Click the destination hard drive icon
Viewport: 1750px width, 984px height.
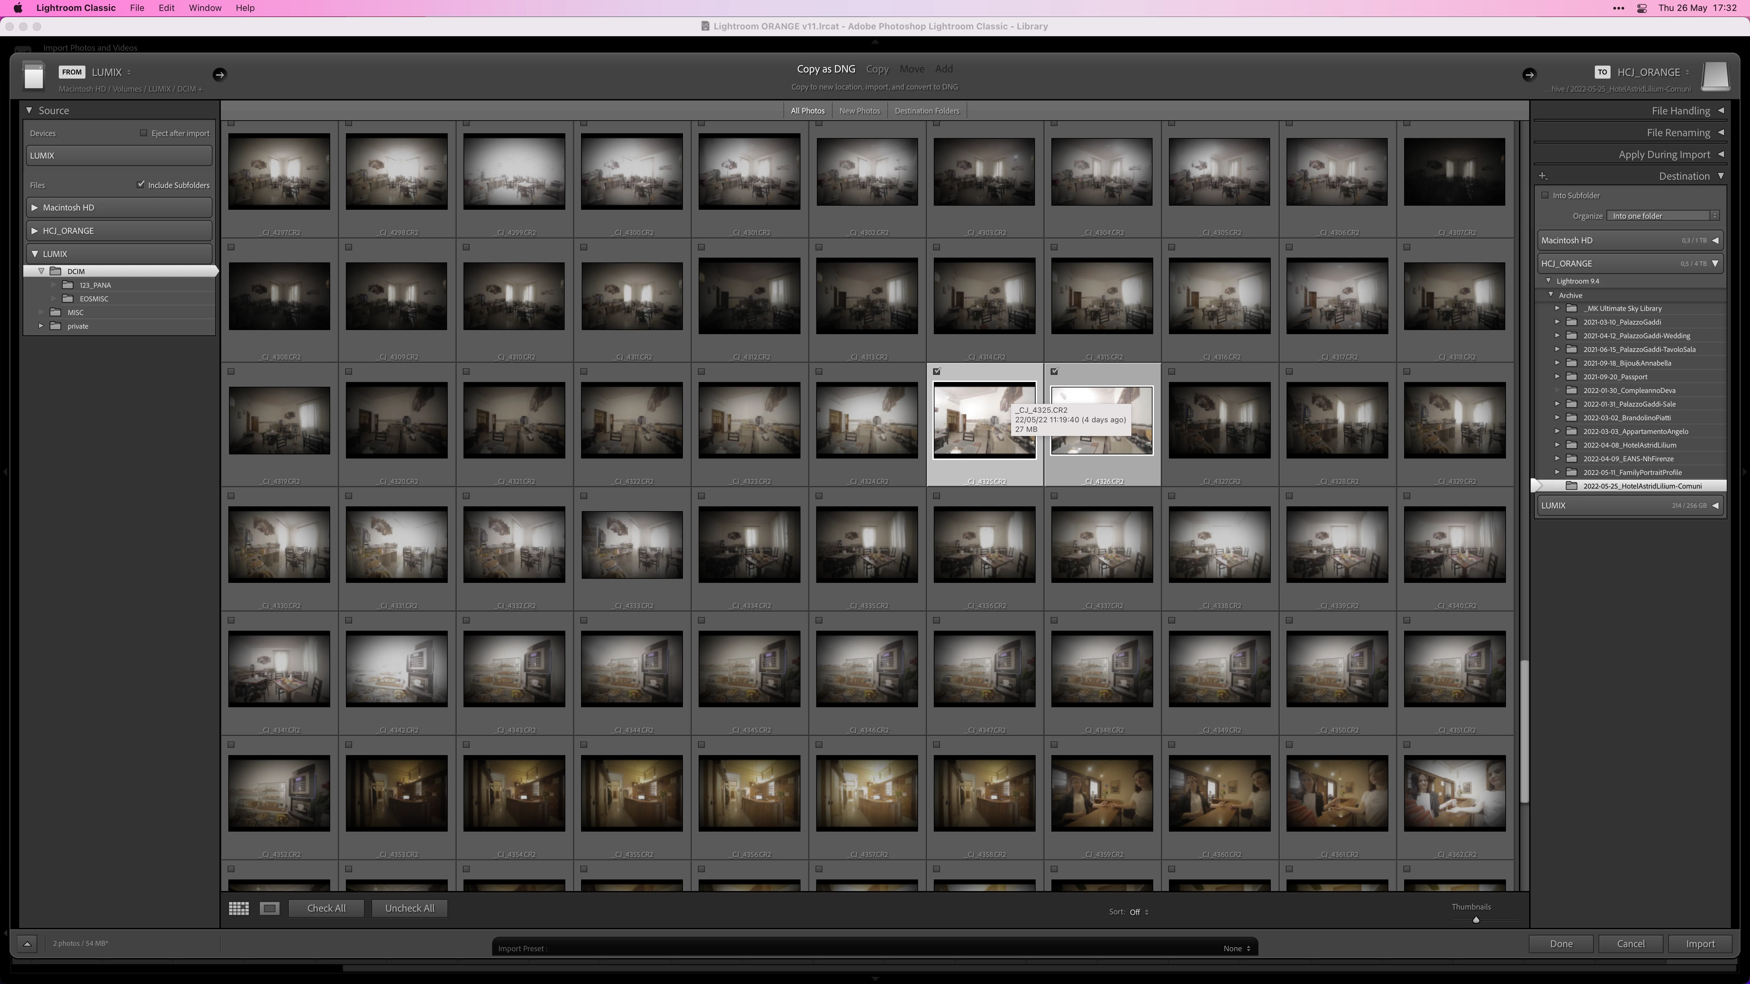tap(1715, 76)
